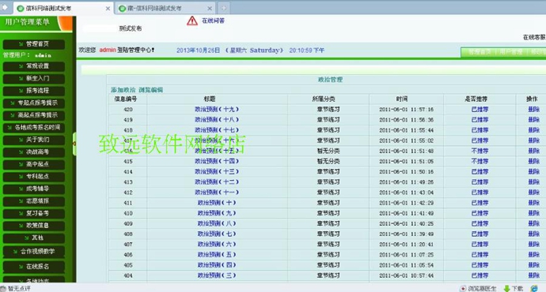Delete entry 404 using 删除 link
Image resolution: width=546 pixels, height=292 pixels.
(x=533, y=275)
